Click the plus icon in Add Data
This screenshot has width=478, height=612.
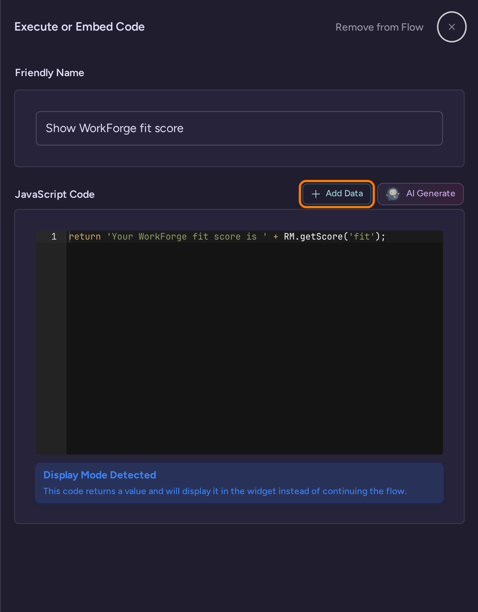pyautogui.click(x=316, y=194)
